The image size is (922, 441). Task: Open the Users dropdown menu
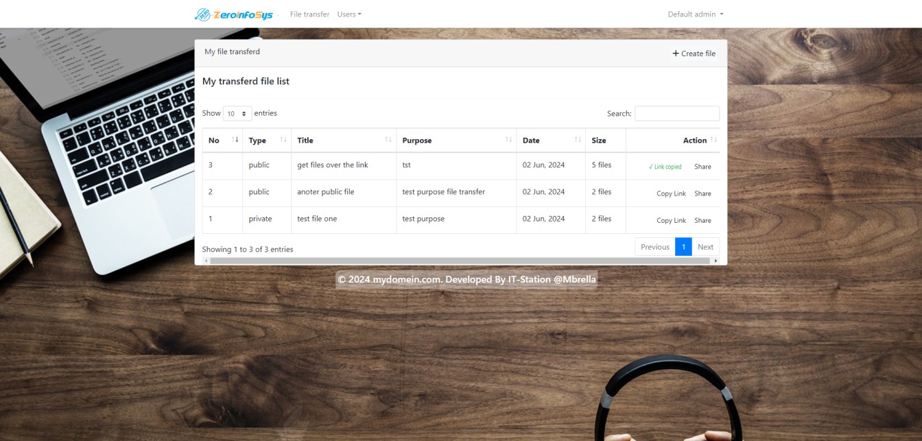(x=349, y=14)
